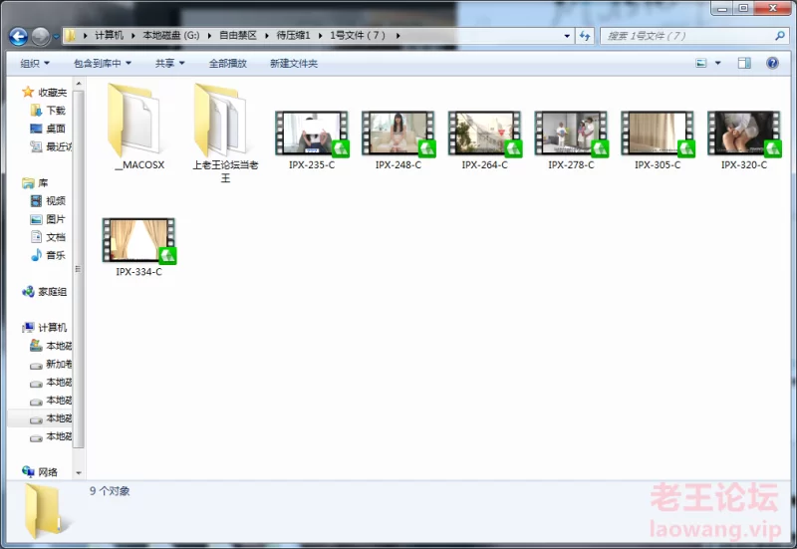Select 计算机 in the navigation tree

tap(52, 328)
